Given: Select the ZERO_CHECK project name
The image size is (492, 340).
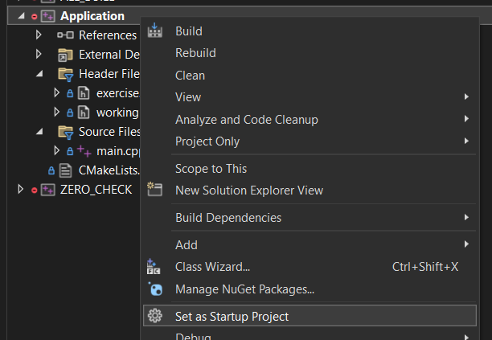Looking at the screenshot, I should coord(96,190).
